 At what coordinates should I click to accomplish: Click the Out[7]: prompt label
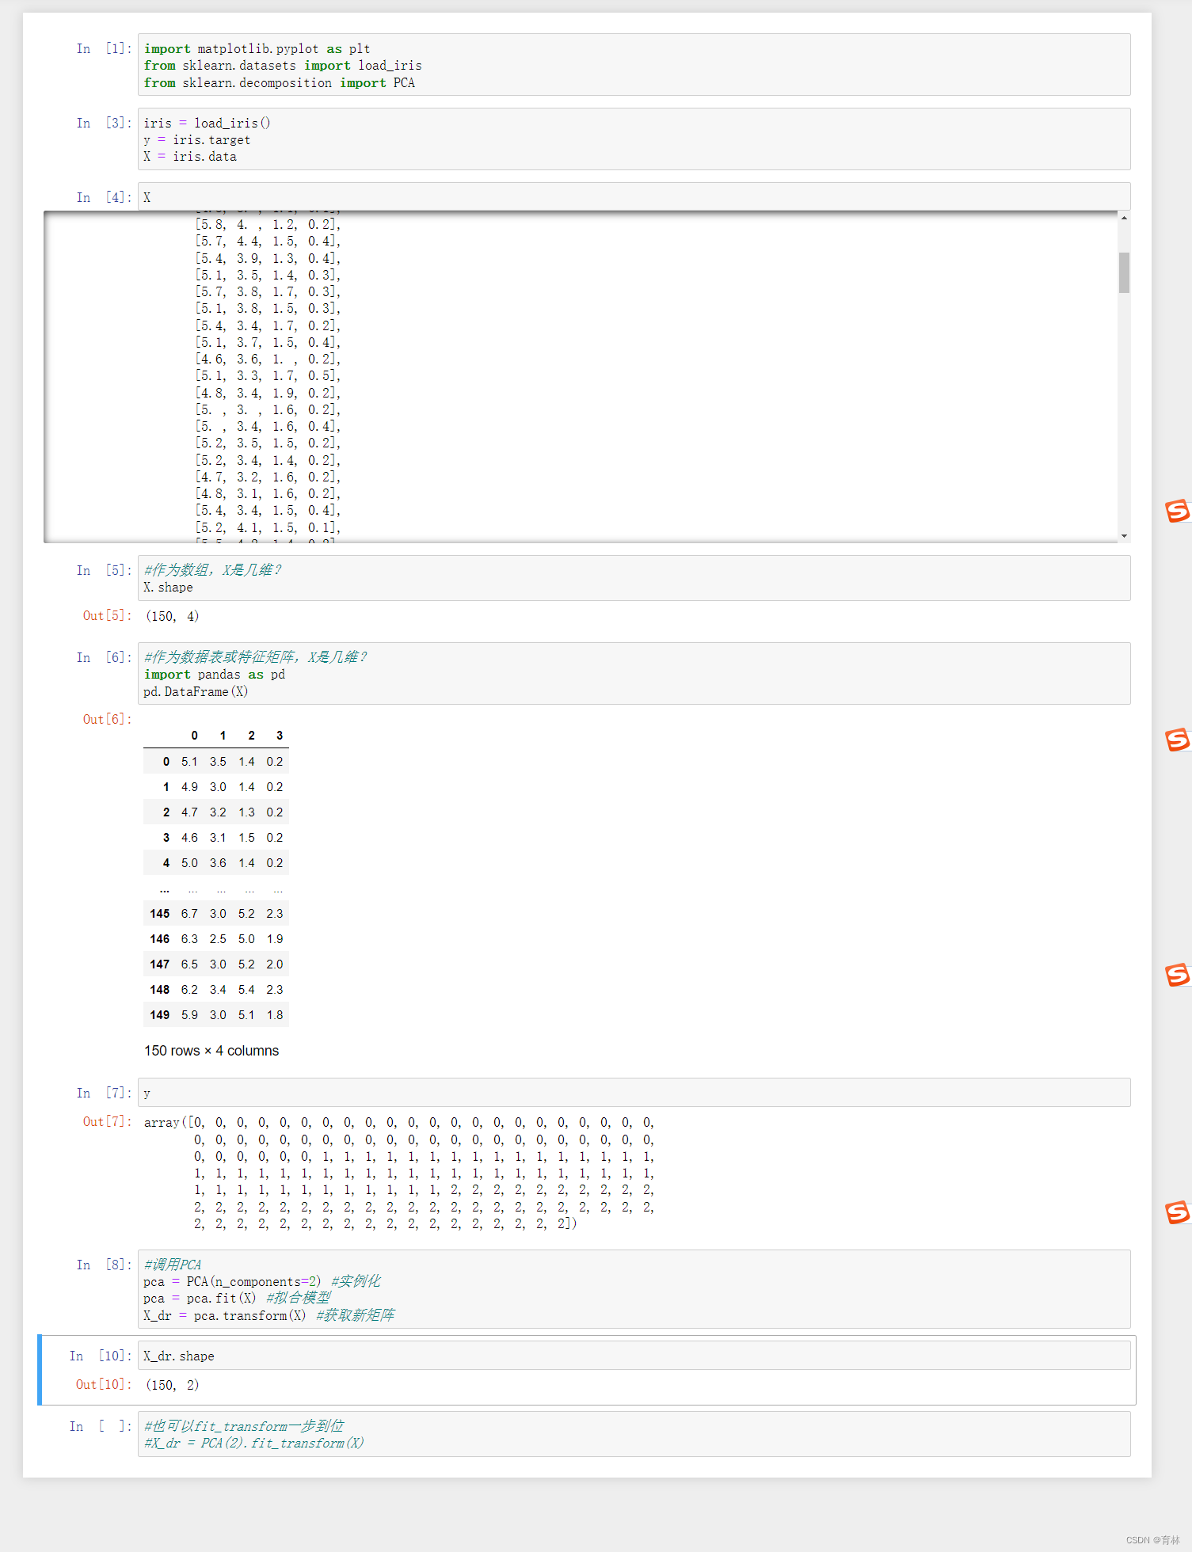(x=107, y=1122)
